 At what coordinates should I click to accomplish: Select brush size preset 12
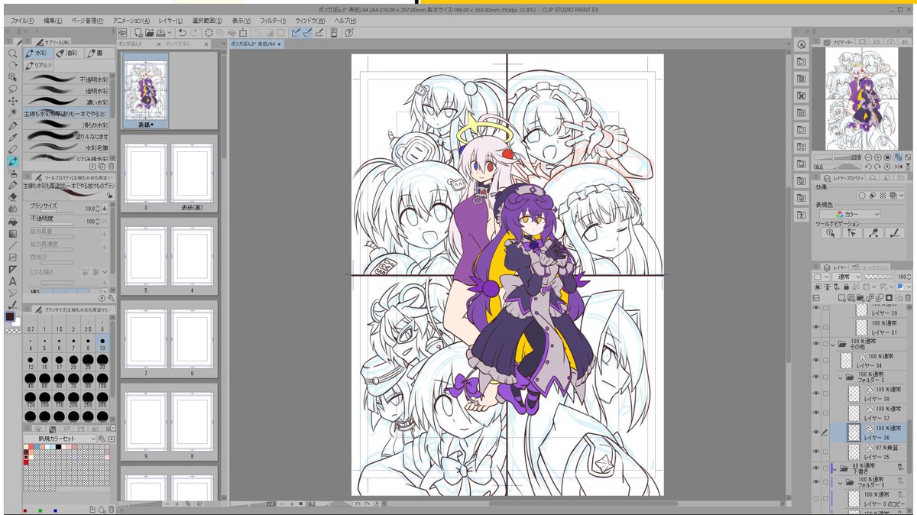click(x=31, y=361)
